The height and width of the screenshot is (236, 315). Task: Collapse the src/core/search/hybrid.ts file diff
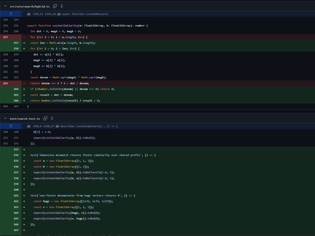coord(5,6)
